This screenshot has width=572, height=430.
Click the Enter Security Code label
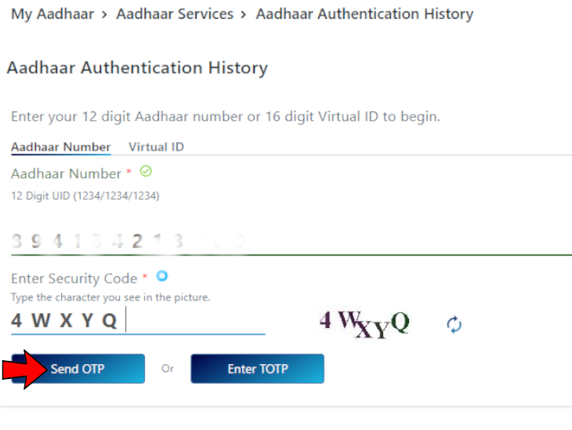(x=74, y=279)
